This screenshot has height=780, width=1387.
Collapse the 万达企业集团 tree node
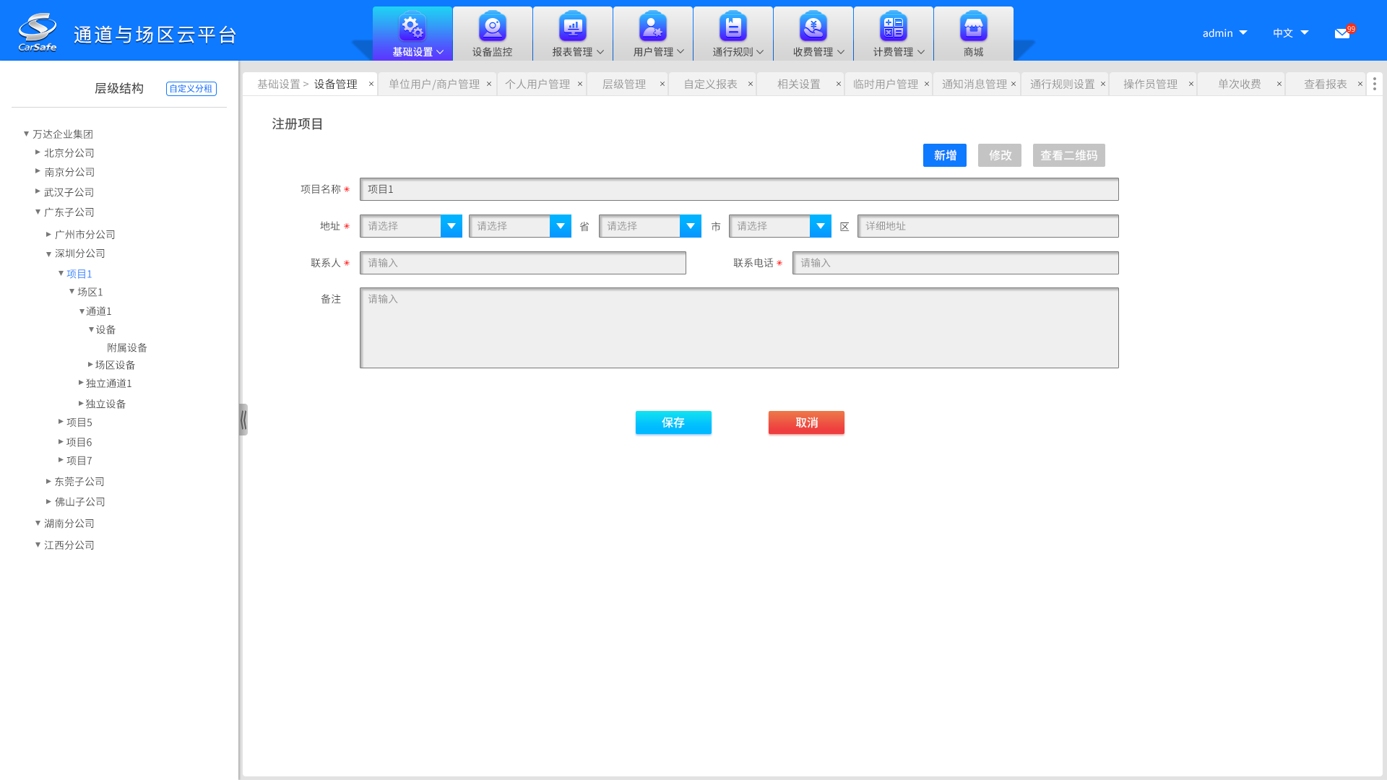tap(27, 134)
